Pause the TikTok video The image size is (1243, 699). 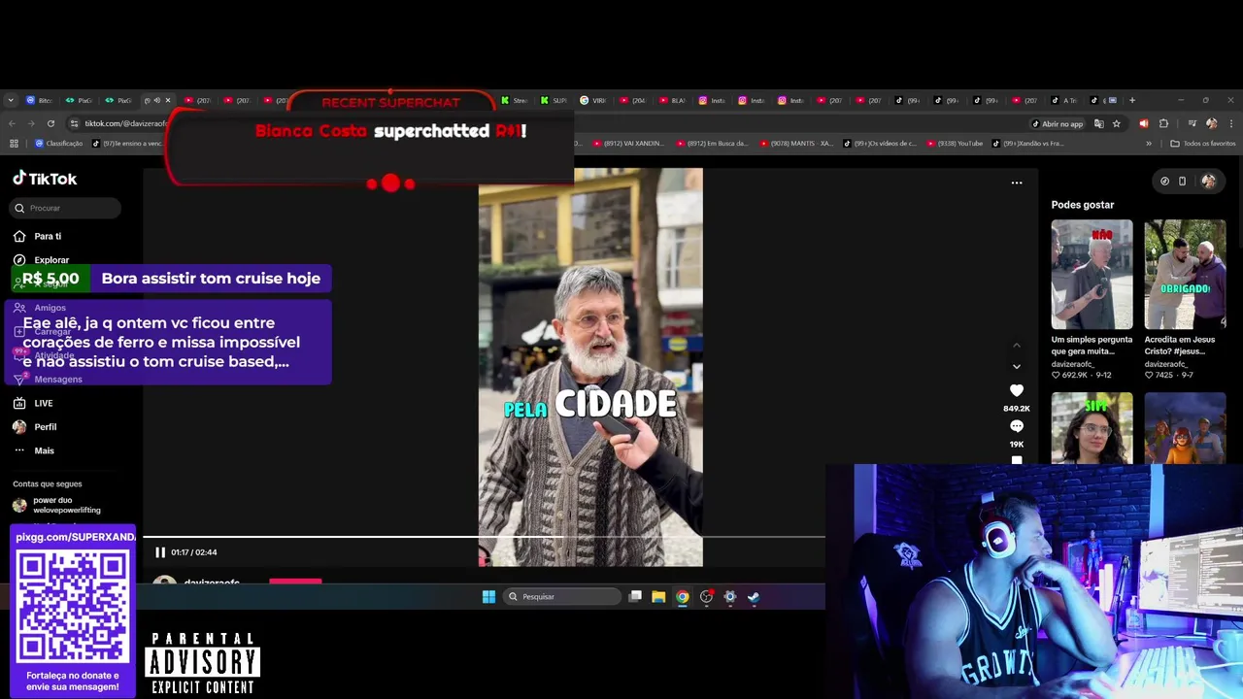[x=160, y=552]
